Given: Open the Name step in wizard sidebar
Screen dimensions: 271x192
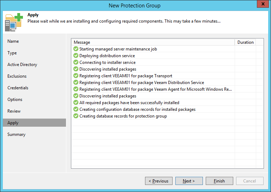Looking at the screenshot, I should click(13, 41).
